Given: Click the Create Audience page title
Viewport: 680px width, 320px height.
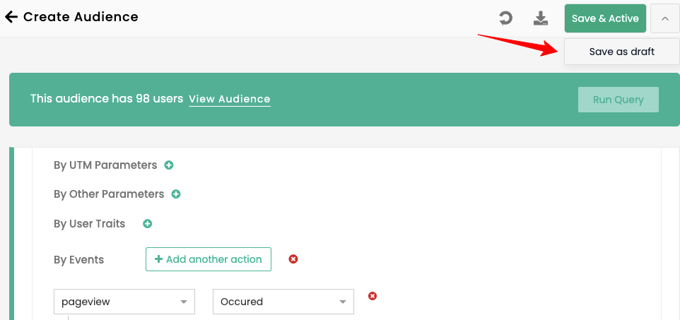Looking at the screenshot, I should [81, 17].
